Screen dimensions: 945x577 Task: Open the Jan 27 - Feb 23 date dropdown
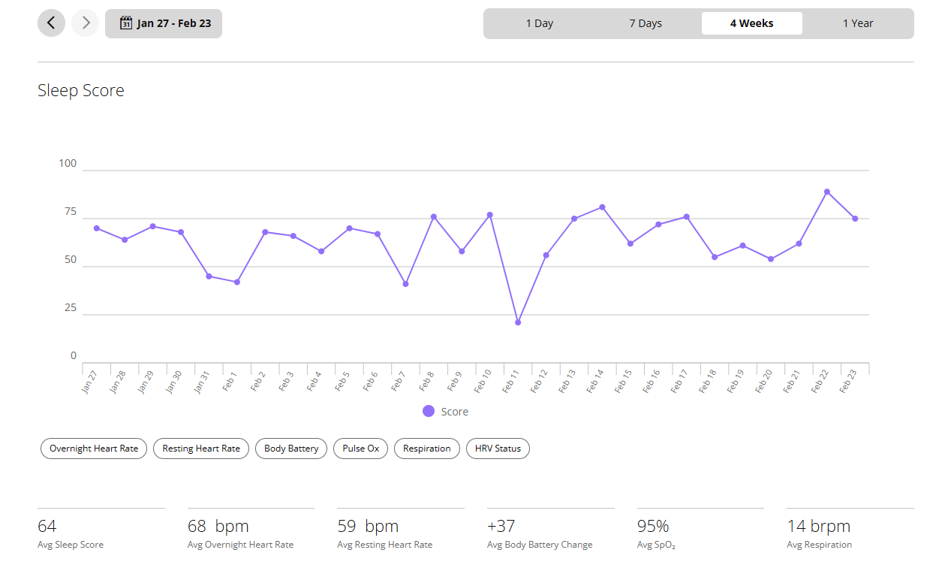tap(164, 23)
